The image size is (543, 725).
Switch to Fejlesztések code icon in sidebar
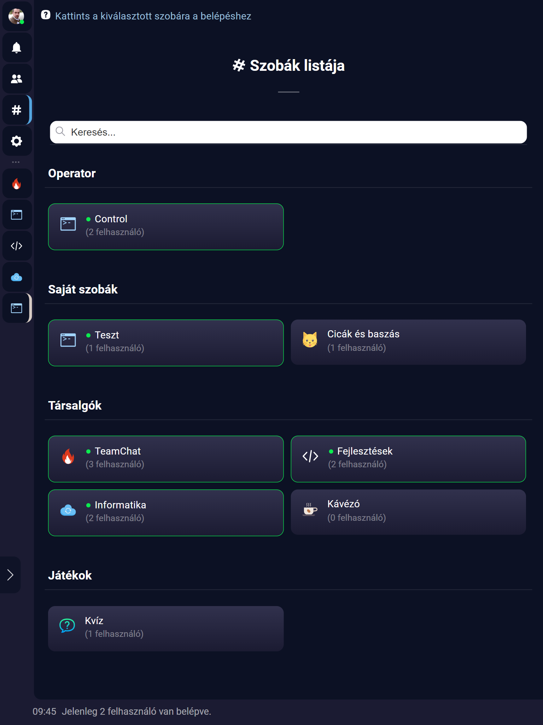point(17,246)
